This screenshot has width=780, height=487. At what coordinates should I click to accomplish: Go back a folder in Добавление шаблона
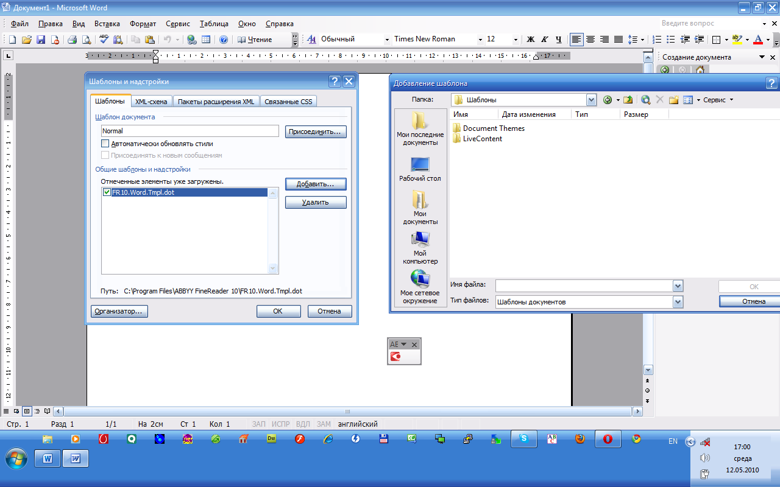pos(608,100)
